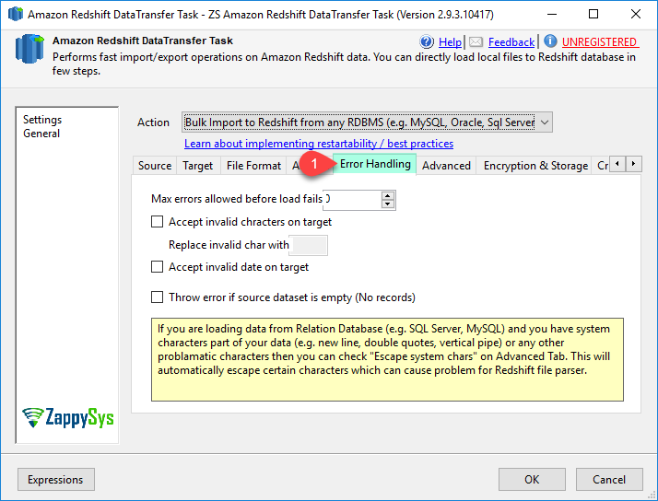Open the Help link

pyautogui.click(x=450, y=42)
